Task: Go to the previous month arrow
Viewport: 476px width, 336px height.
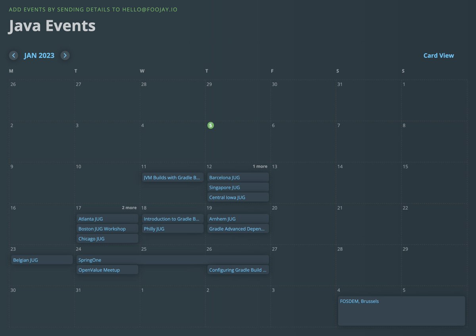Action: (13, 55)
